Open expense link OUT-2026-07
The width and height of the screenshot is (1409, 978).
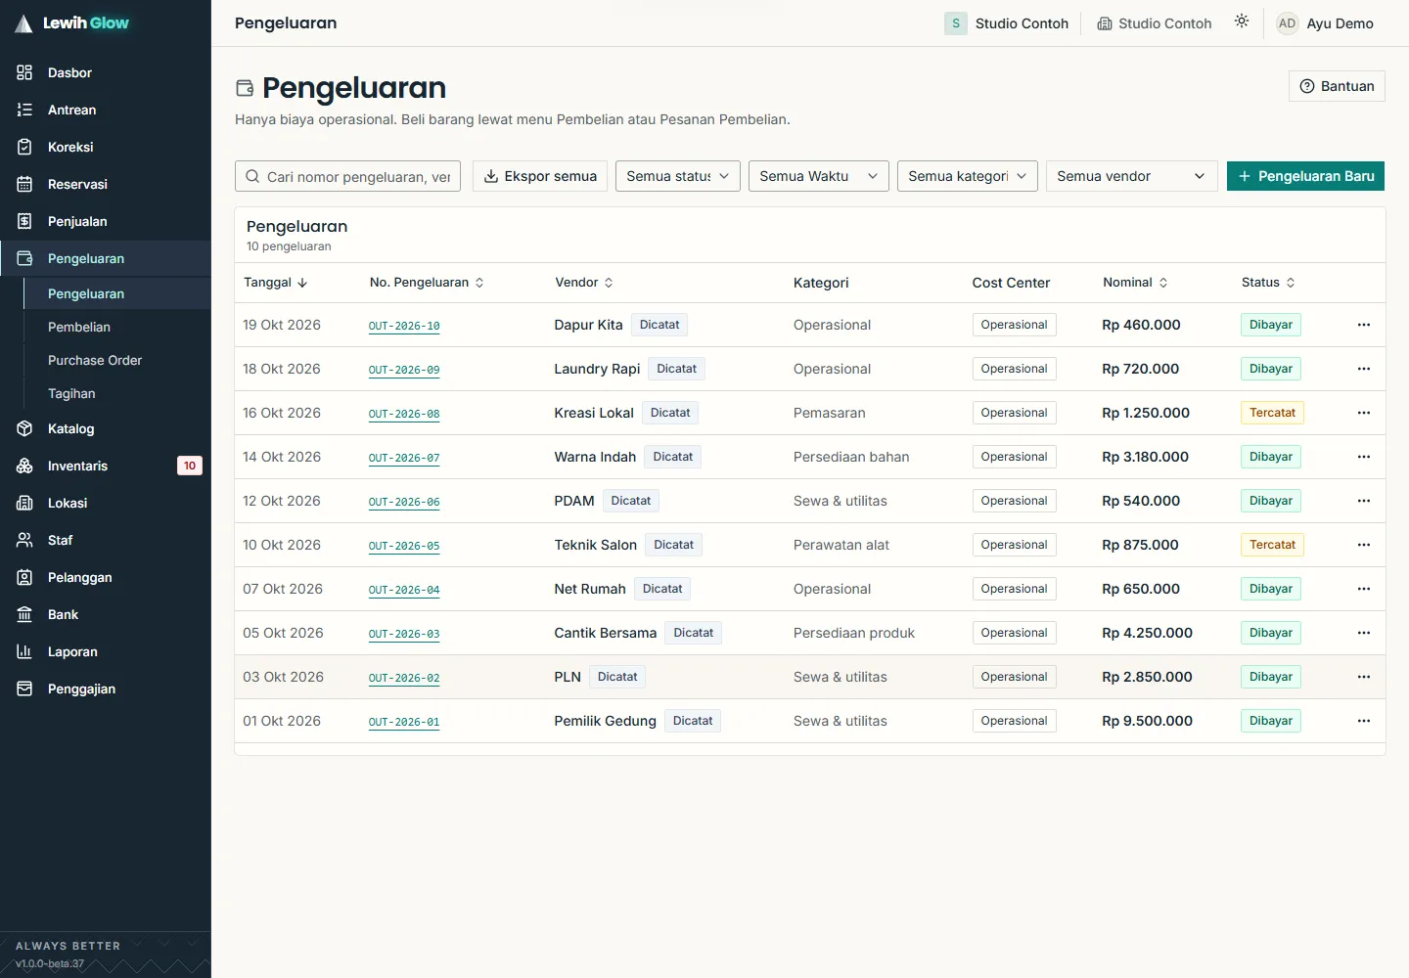[x=404, y=458]
